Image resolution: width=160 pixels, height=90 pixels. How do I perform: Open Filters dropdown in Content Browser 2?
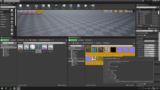tap(88, 46)
